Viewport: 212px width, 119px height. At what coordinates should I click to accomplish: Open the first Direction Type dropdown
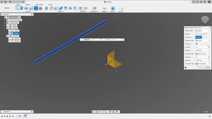coord(202,54)
